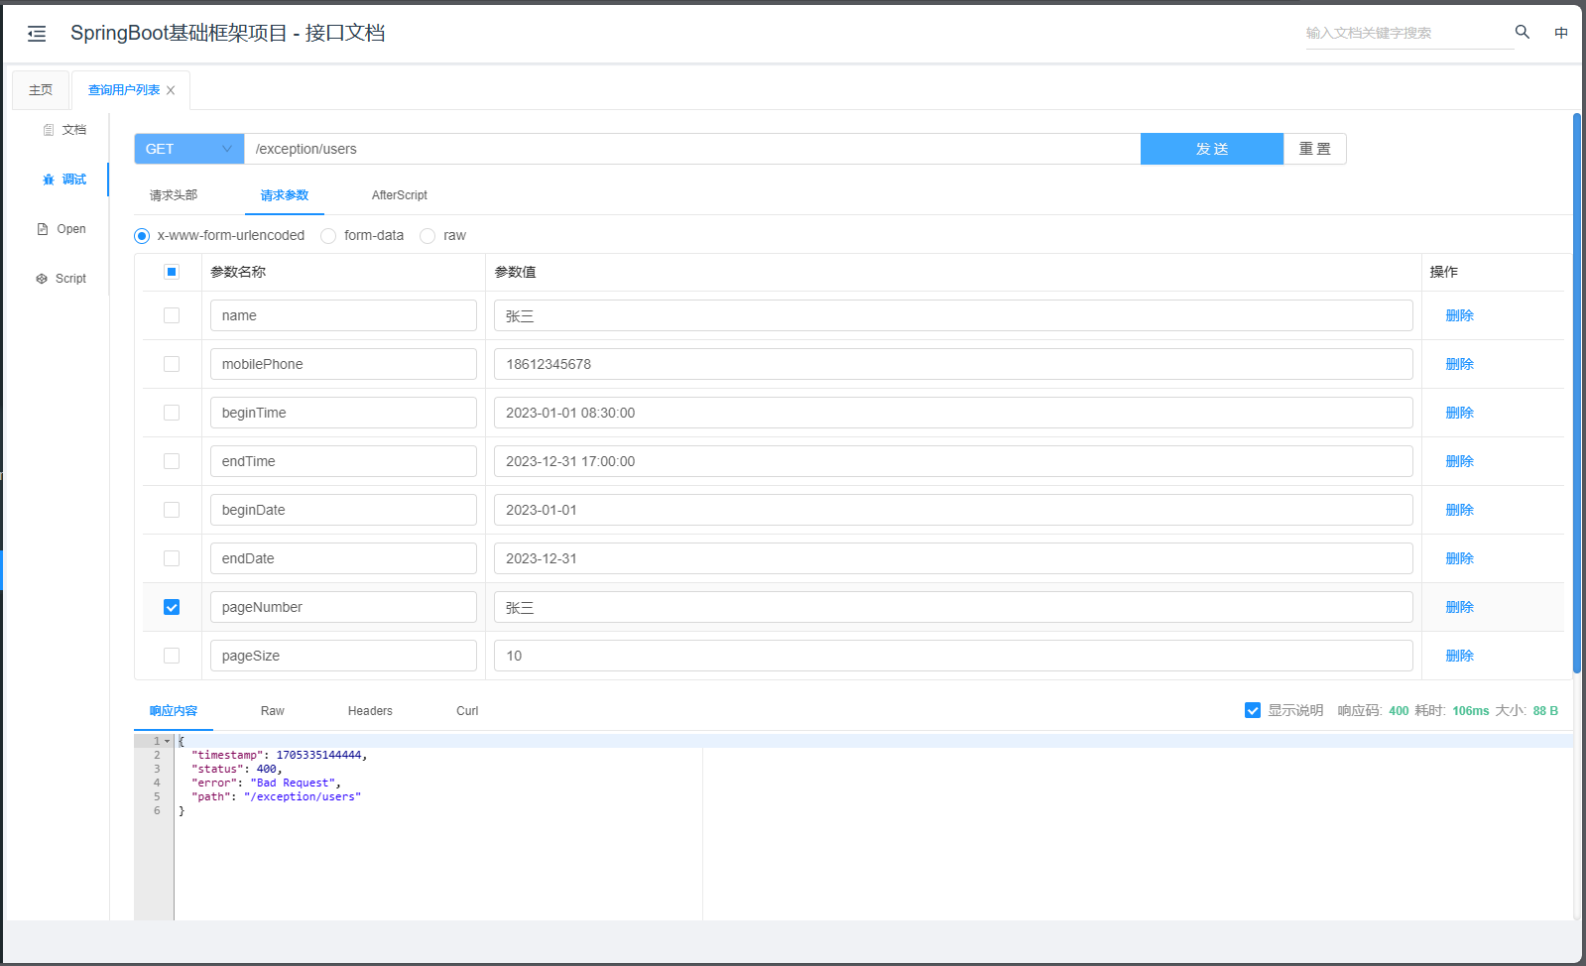Click the timestamp value 1705335144444
Image resolution: width=1586 pixels, height=966 pixels.
click(x=318, y=755)
